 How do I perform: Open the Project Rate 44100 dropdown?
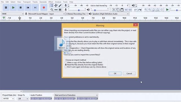click(x=8, y=99)
